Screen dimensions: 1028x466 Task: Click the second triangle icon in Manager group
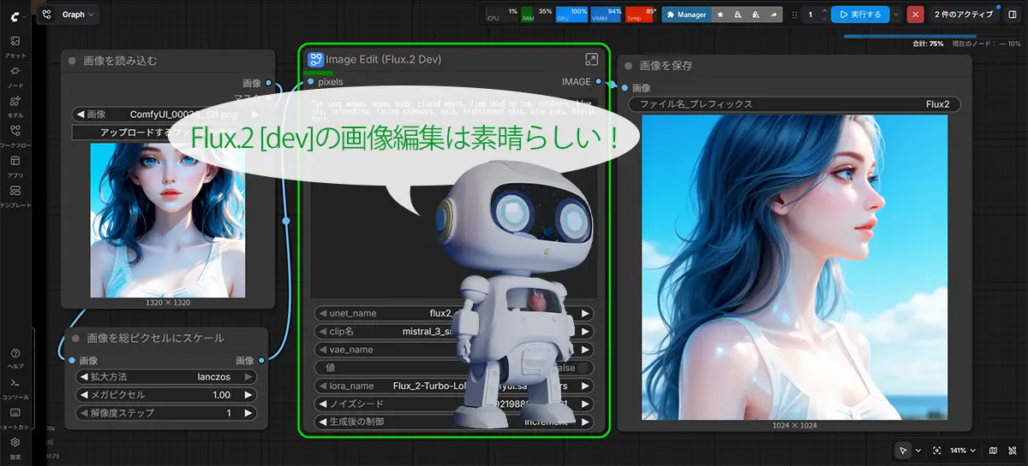click(756, 15)
